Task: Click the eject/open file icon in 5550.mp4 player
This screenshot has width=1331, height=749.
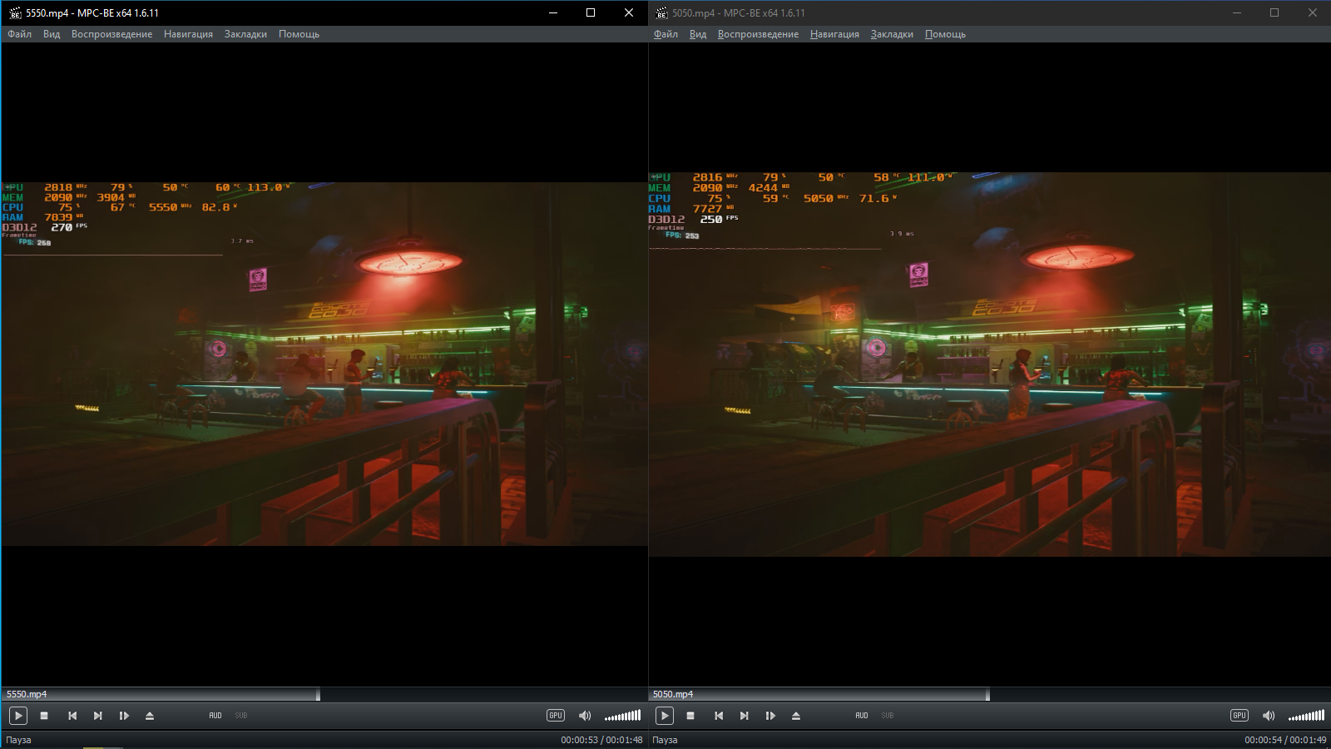Action: point(150,716)
